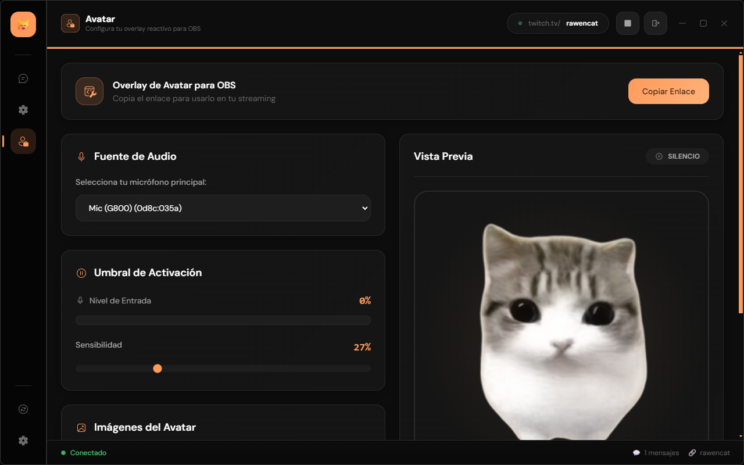Screen dimensions: 744x465
Task: Click the Nivel de Entrada level bar
Action: tap(223, 320)
